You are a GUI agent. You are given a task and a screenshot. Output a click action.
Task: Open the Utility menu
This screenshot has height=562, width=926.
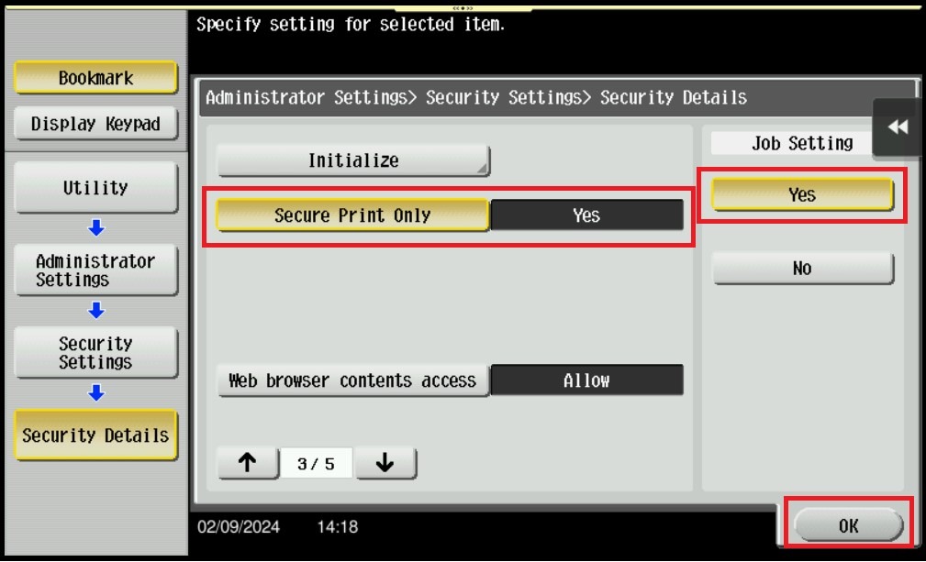click(x=95, y=188)
